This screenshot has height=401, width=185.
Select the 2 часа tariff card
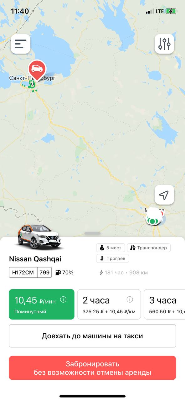point(109,304)
